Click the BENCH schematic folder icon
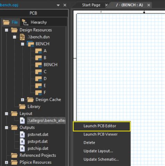 [x=30, y=44]
